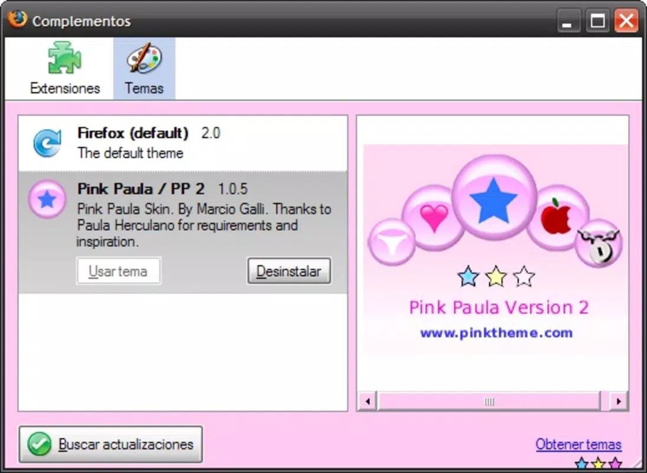
Task: Click the horizontal scrollbar thumb in preview
Action: pos(489,401)
